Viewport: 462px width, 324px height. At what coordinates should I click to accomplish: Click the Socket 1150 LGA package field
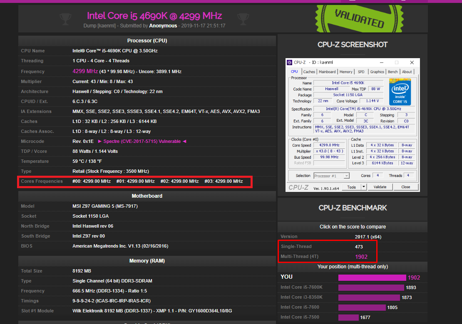pos(348,95)
